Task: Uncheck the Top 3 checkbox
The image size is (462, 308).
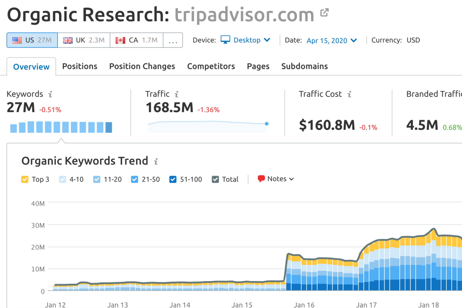Action: (25, 179)
